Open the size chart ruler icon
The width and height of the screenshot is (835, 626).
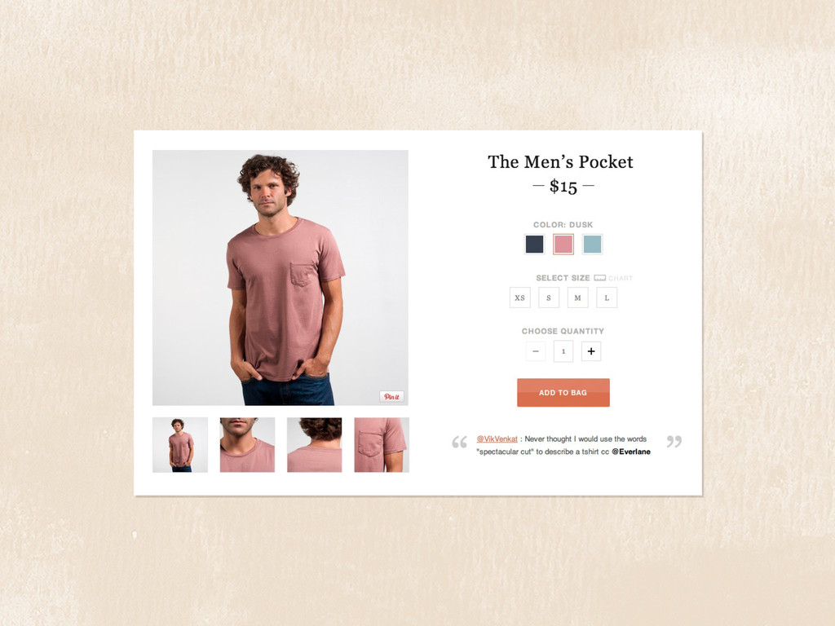tap(599, 278)
